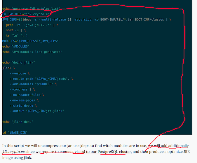Screen dimensions: 197x163
Task: Click the MODULES="$JVM_DEPS$EX_JVM_DEPS" line
Action: click(30, 41)
